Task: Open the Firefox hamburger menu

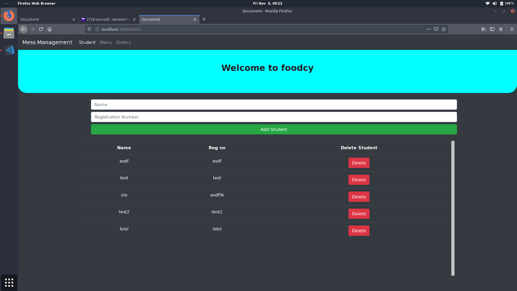Action: click(x=512, y=29)
